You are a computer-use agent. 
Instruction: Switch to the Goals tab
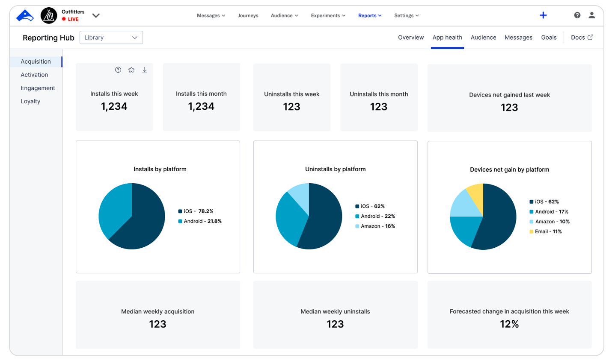[549, 38]
